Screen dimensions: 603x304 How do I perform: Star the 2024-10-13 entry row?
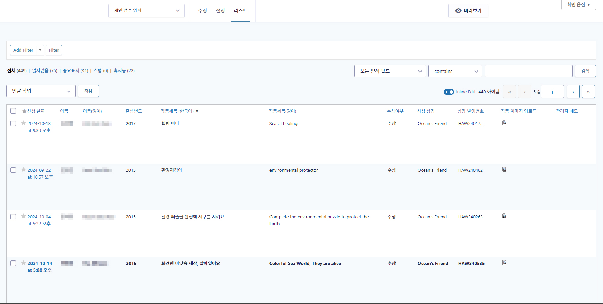click(24, 123)
